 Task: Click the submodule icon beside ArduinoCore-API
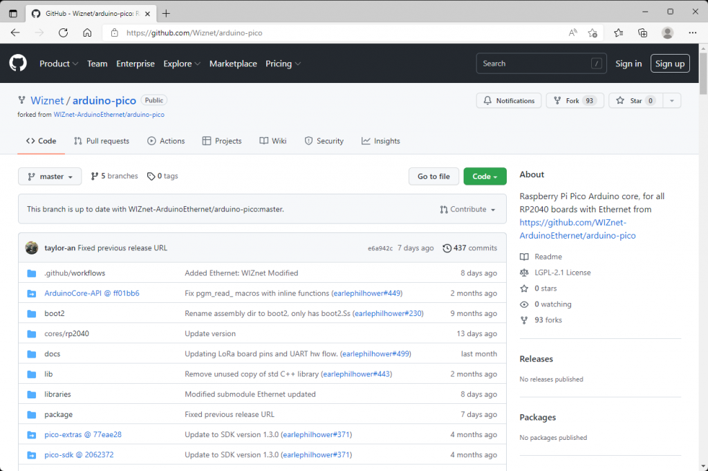tap(32, 293)
